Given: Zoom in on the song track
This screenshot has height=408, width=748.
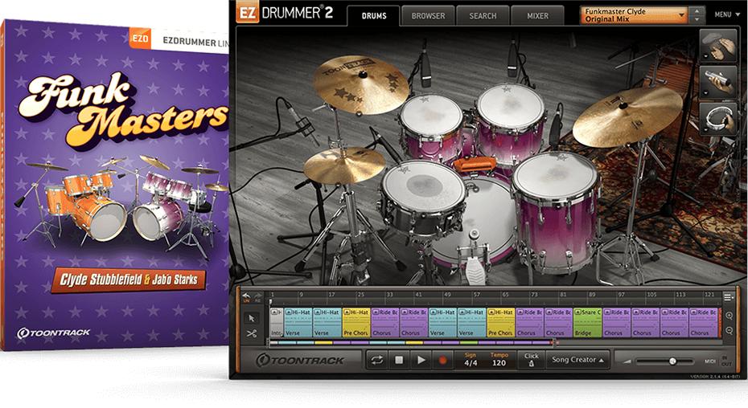Looking at the screenshot, I should [x=729, y=316].
